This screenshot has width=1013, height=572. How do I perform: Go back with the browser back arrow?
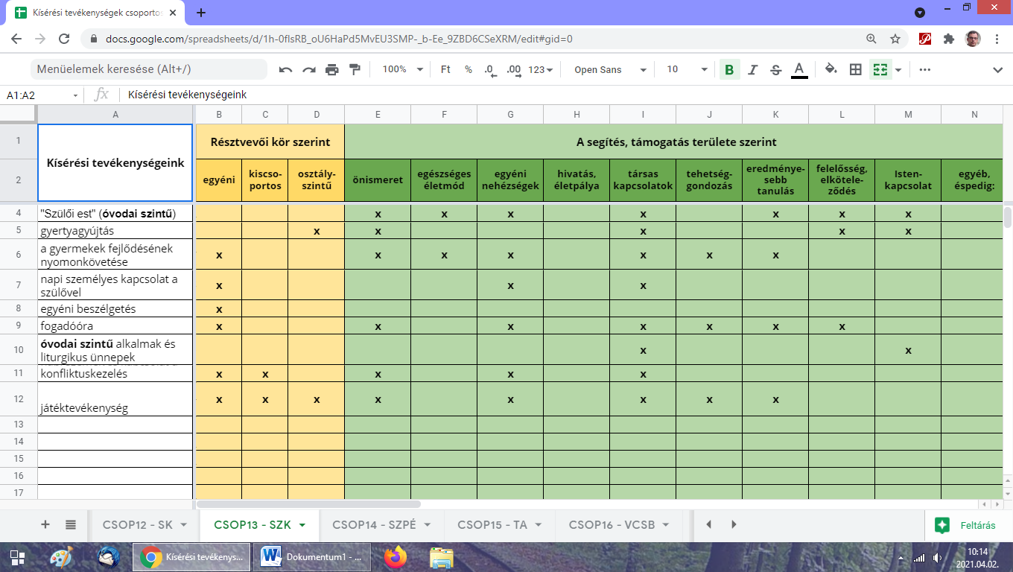(16, 39)
